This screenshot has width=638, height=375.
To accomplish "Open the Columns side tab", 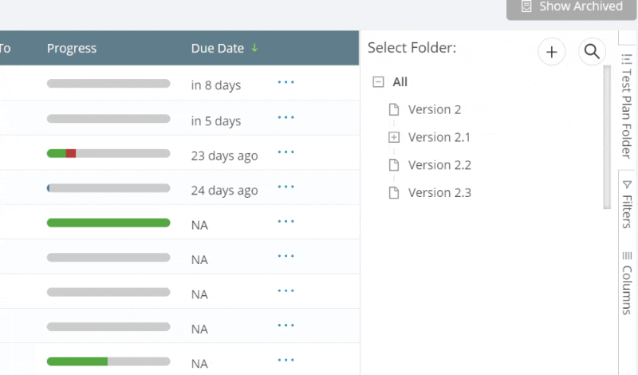I will [627, 283].
